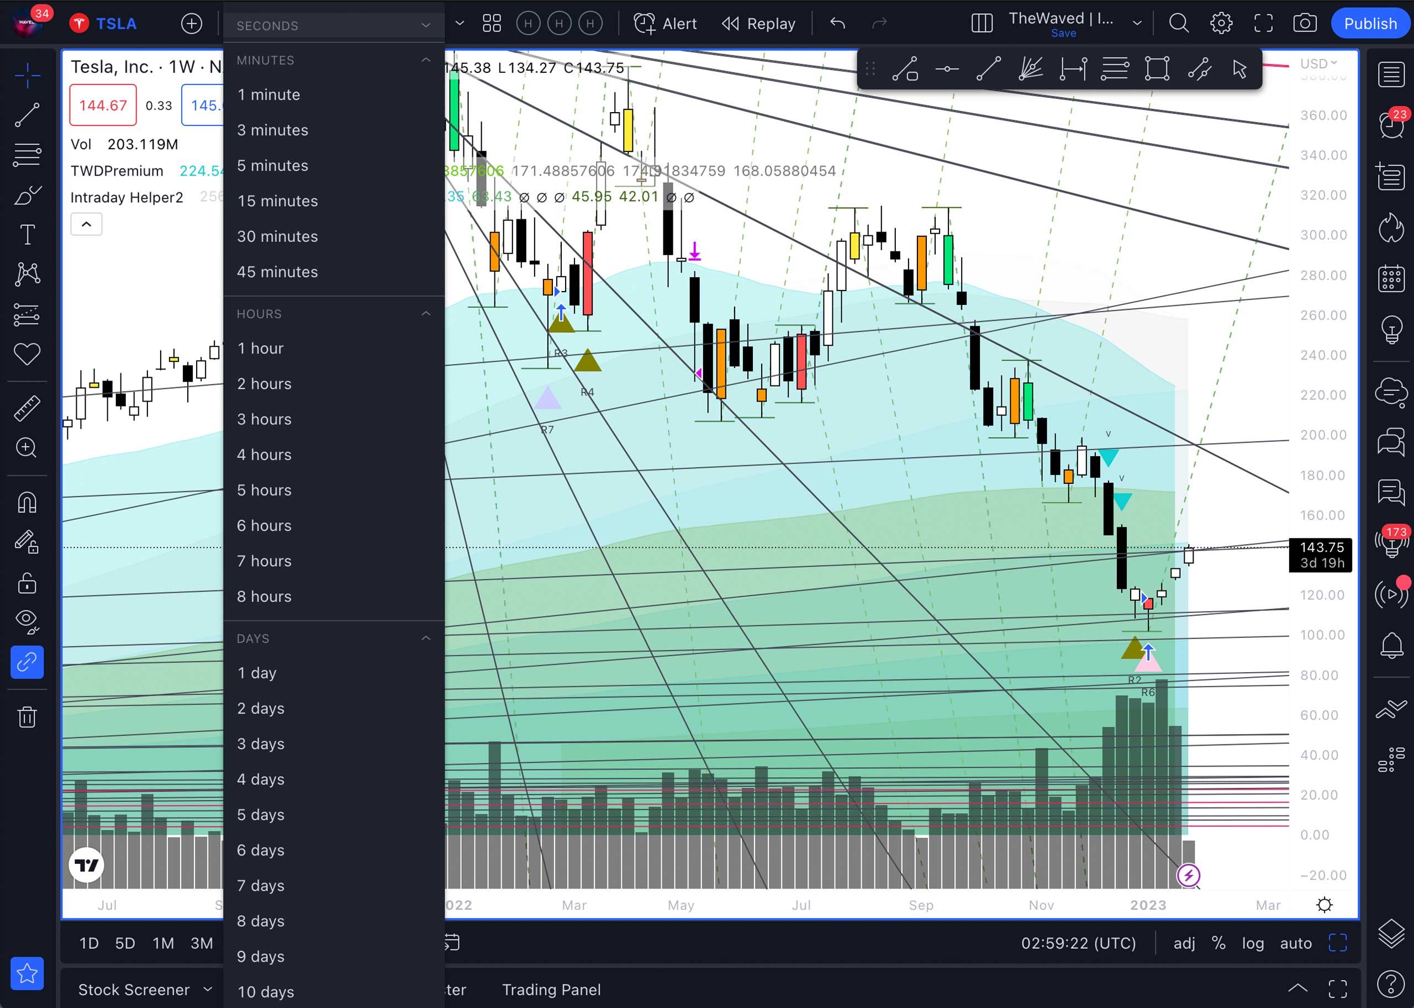Select the brush drawing tool

[x=27, y=195]
